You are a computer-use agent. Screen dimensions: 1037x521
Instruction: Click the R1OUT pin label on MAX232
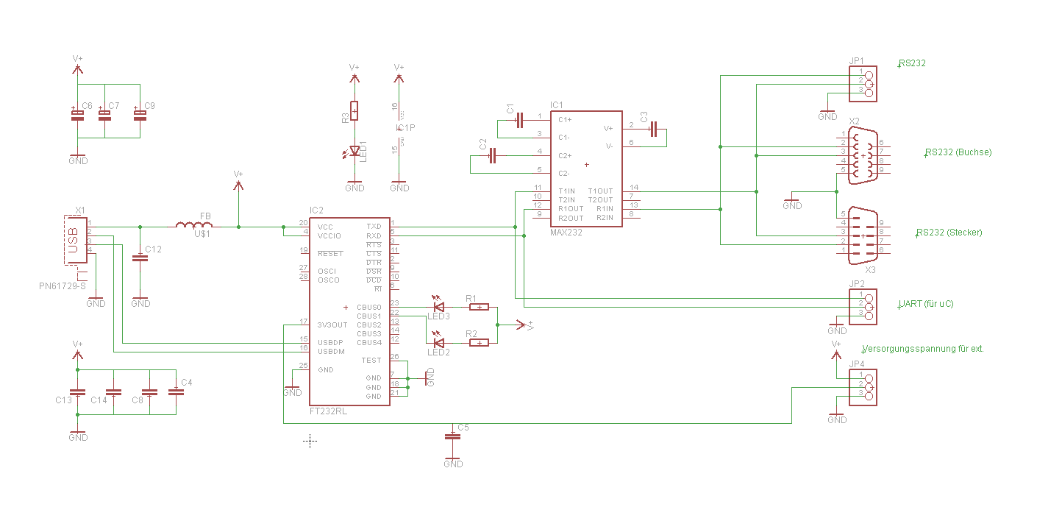pos(571,208)
